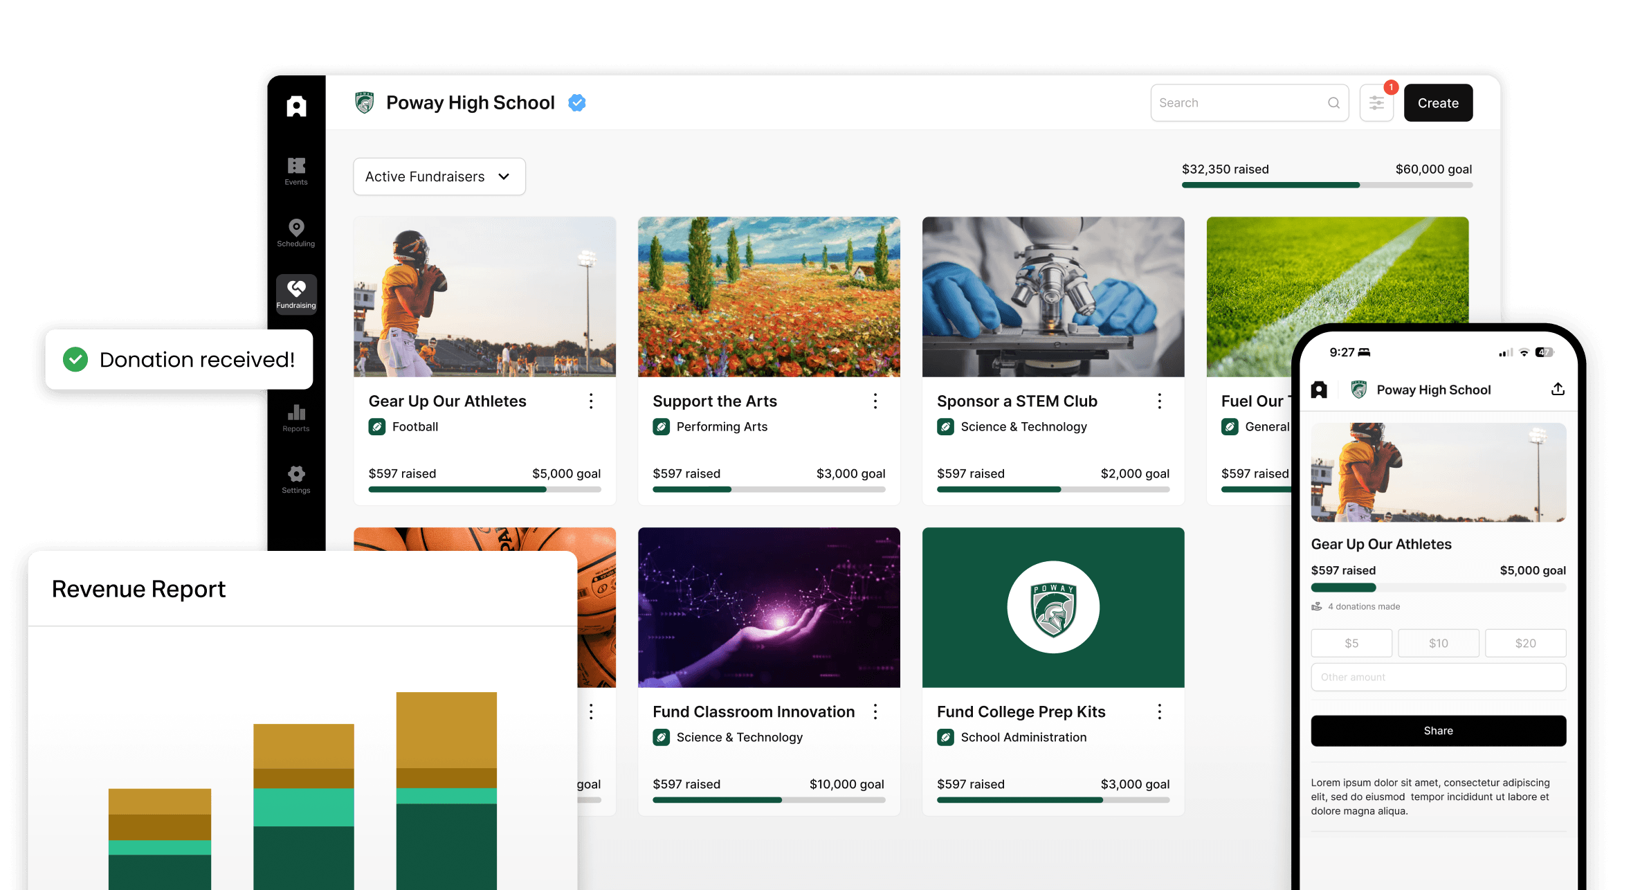Tap the share upload icon on phone
This screenshot has width=1640, height=890.
tap(1558, 389)
